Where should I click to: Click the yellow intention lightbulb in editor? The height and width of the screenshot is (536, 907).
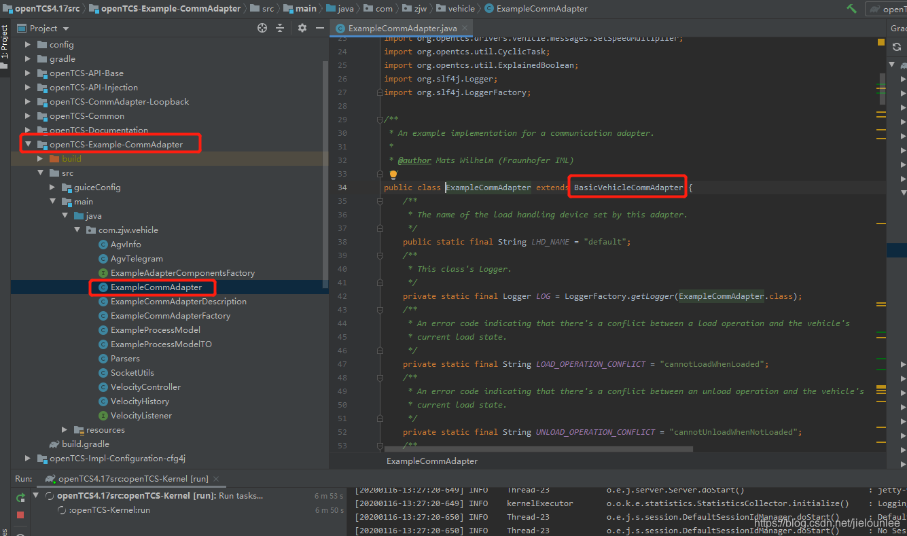393,175
